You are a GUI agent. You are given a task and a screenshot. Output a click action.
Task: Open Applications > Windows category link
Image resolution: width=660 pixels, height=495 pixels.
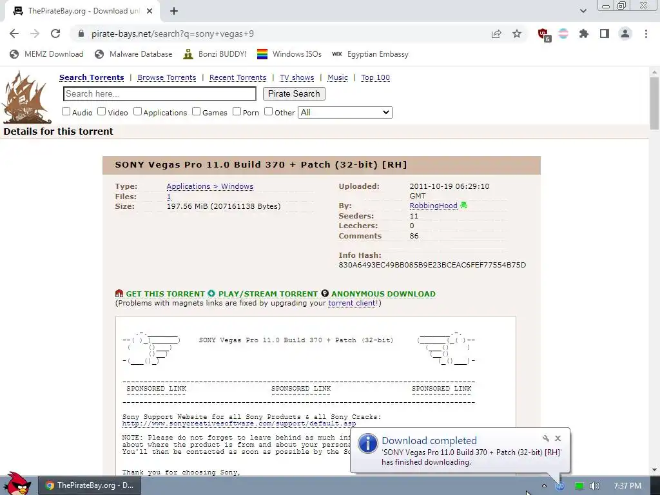(x=210, y=186)
